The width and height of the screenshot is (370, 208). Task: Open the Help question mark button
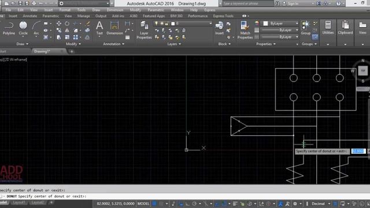pyautogui.click(x=339, y=3)
